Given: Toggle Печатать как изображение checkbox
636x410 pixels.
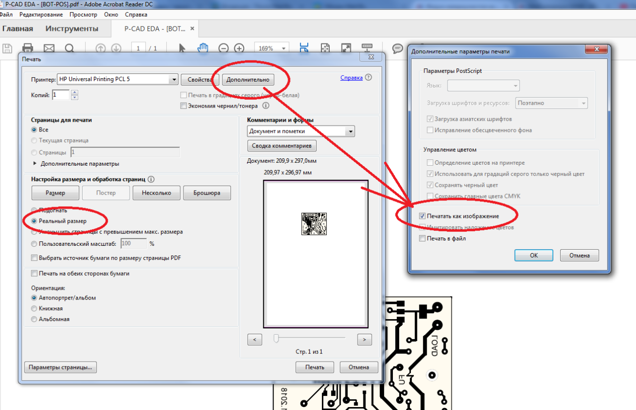Looking at the screenshot, I should tap(422, 216).
